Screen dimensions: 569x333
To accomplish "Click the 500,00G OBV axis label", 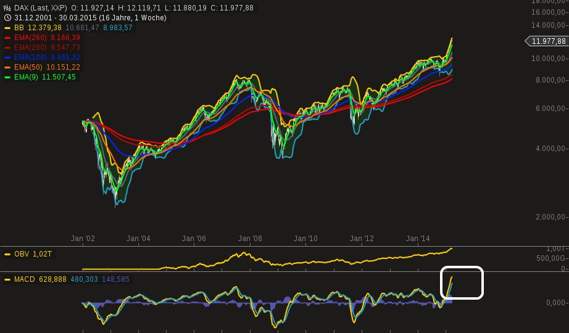I will (551, 258).
